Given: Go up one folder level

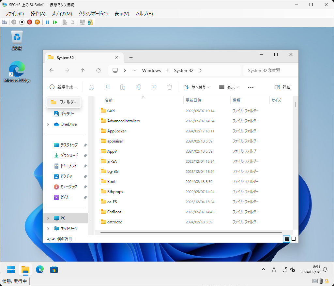Looking at the screenshot, I should tap(83, 70).
